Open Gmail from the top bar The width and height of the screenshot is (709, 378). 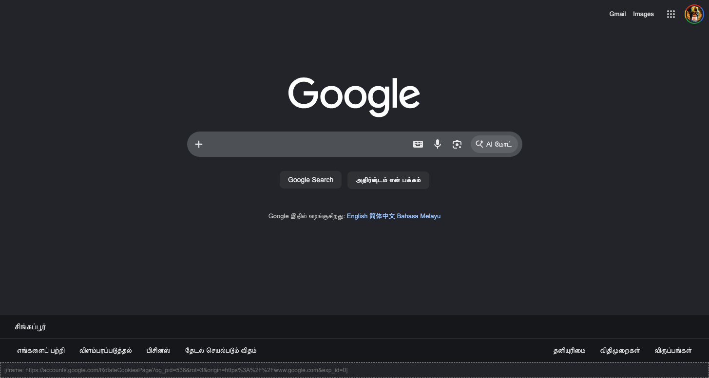click(617, 14)
